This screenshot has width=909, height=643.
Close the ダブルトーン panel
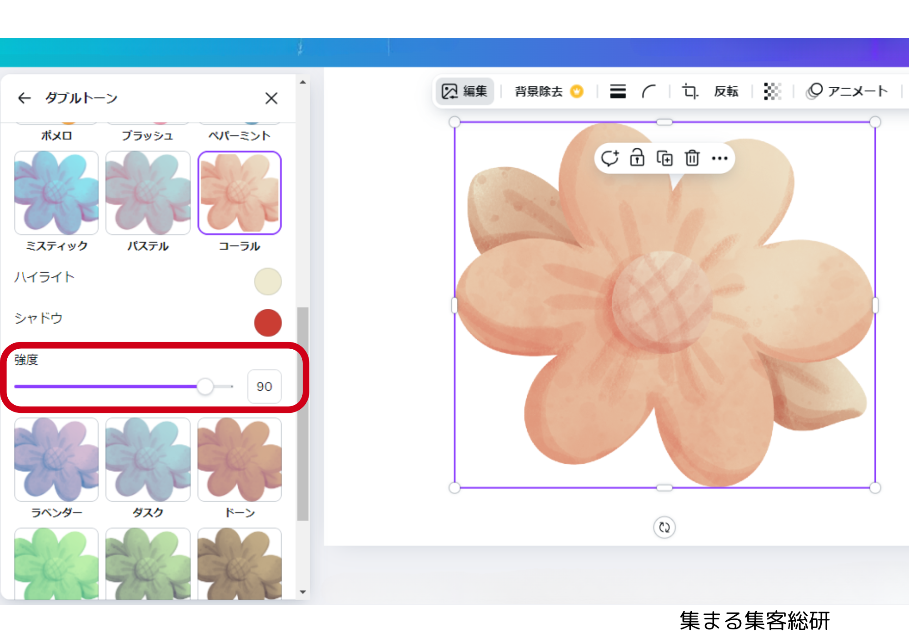(x=271, y=98)
